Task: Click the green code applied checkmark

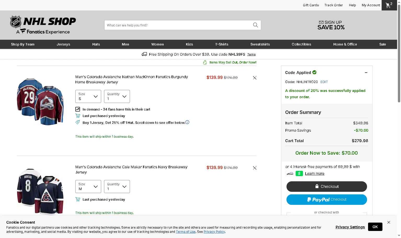Action: pyautogui.click(x=314, y=72)
